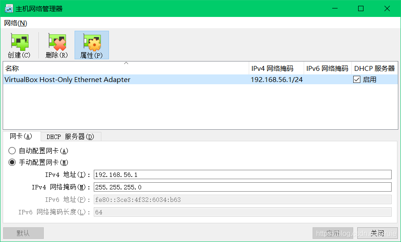Open the 网络(N) menu
Screen dimensions: 401x242
point(16,23)
